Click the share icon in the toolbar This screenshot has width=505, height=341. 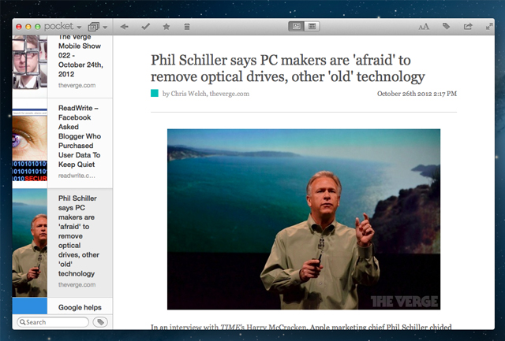468,26
